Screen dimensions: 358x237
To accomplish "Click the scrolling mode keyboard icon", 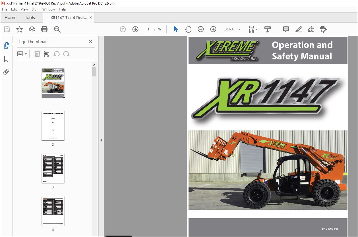I will pyautogui.click(x=268, y=29).
